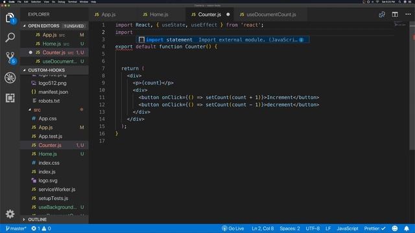Click the unsaved dot on Counter.js tab
The height and width of the screenshot is (233, 415).
coord(228,14)
